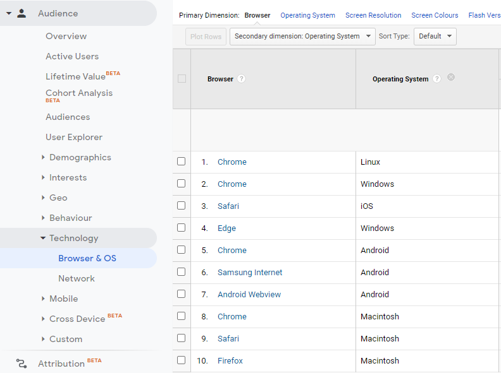Click the Attribution path icon
The width and height of the screenshot is (501, 373).
22,364
